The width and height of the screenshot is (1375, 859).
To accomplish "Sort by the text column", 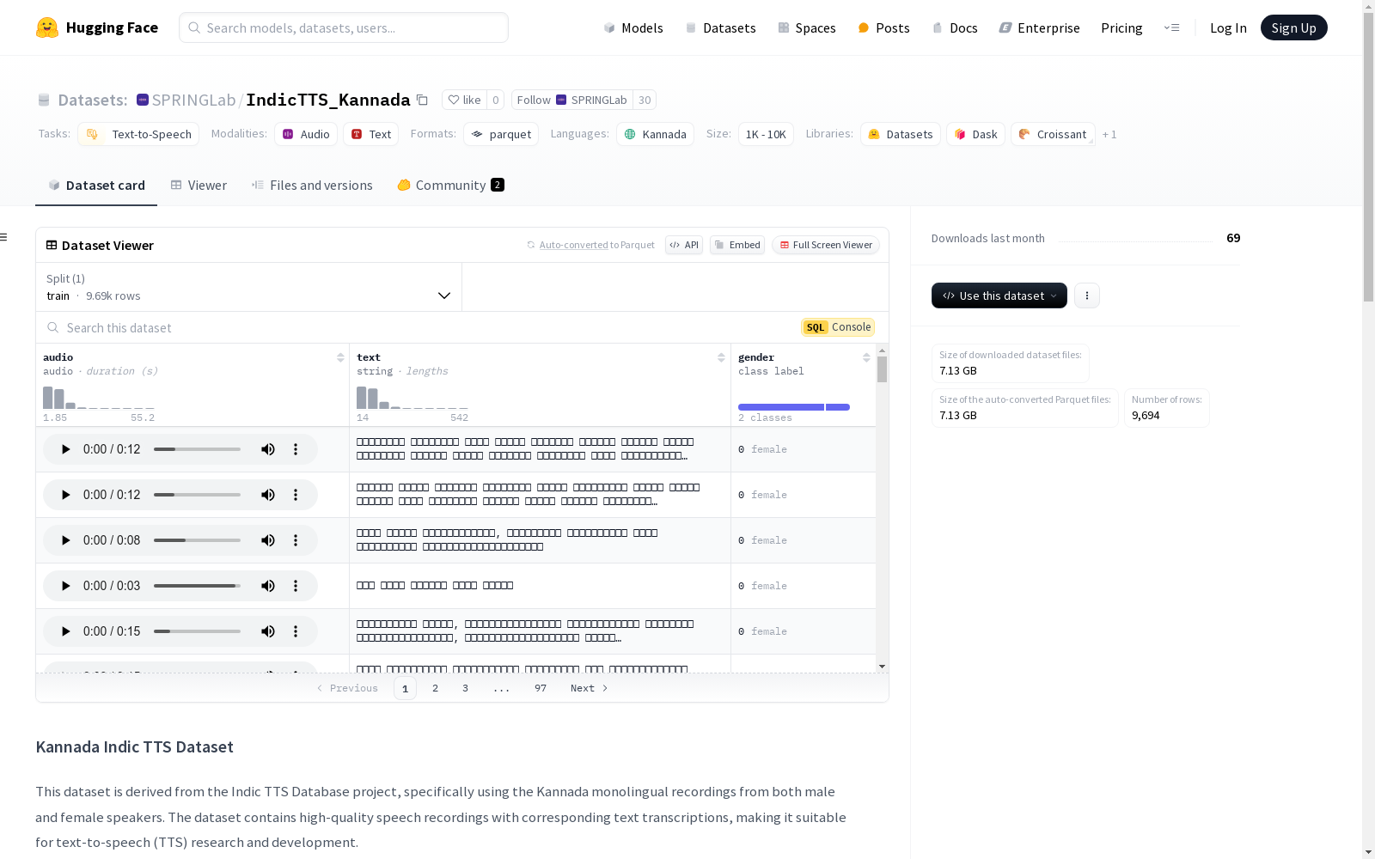I will pyautogui.click(x=721, y=357).
